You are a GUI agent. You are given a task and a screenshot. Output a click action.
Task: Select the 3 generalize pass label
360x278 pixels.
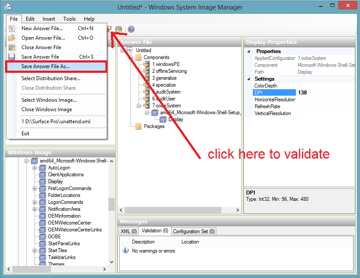(164, 78)
